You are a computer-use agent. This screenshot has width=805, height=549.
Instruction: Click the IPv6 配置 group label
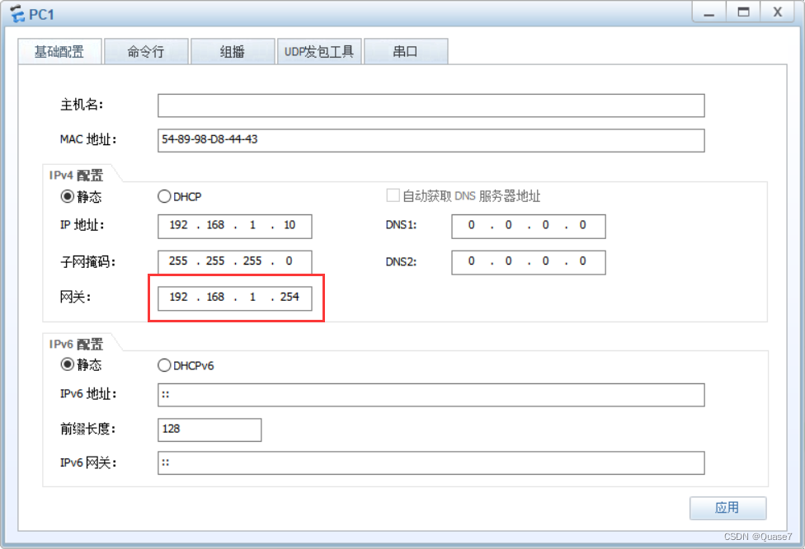click(x=76, y=345)
